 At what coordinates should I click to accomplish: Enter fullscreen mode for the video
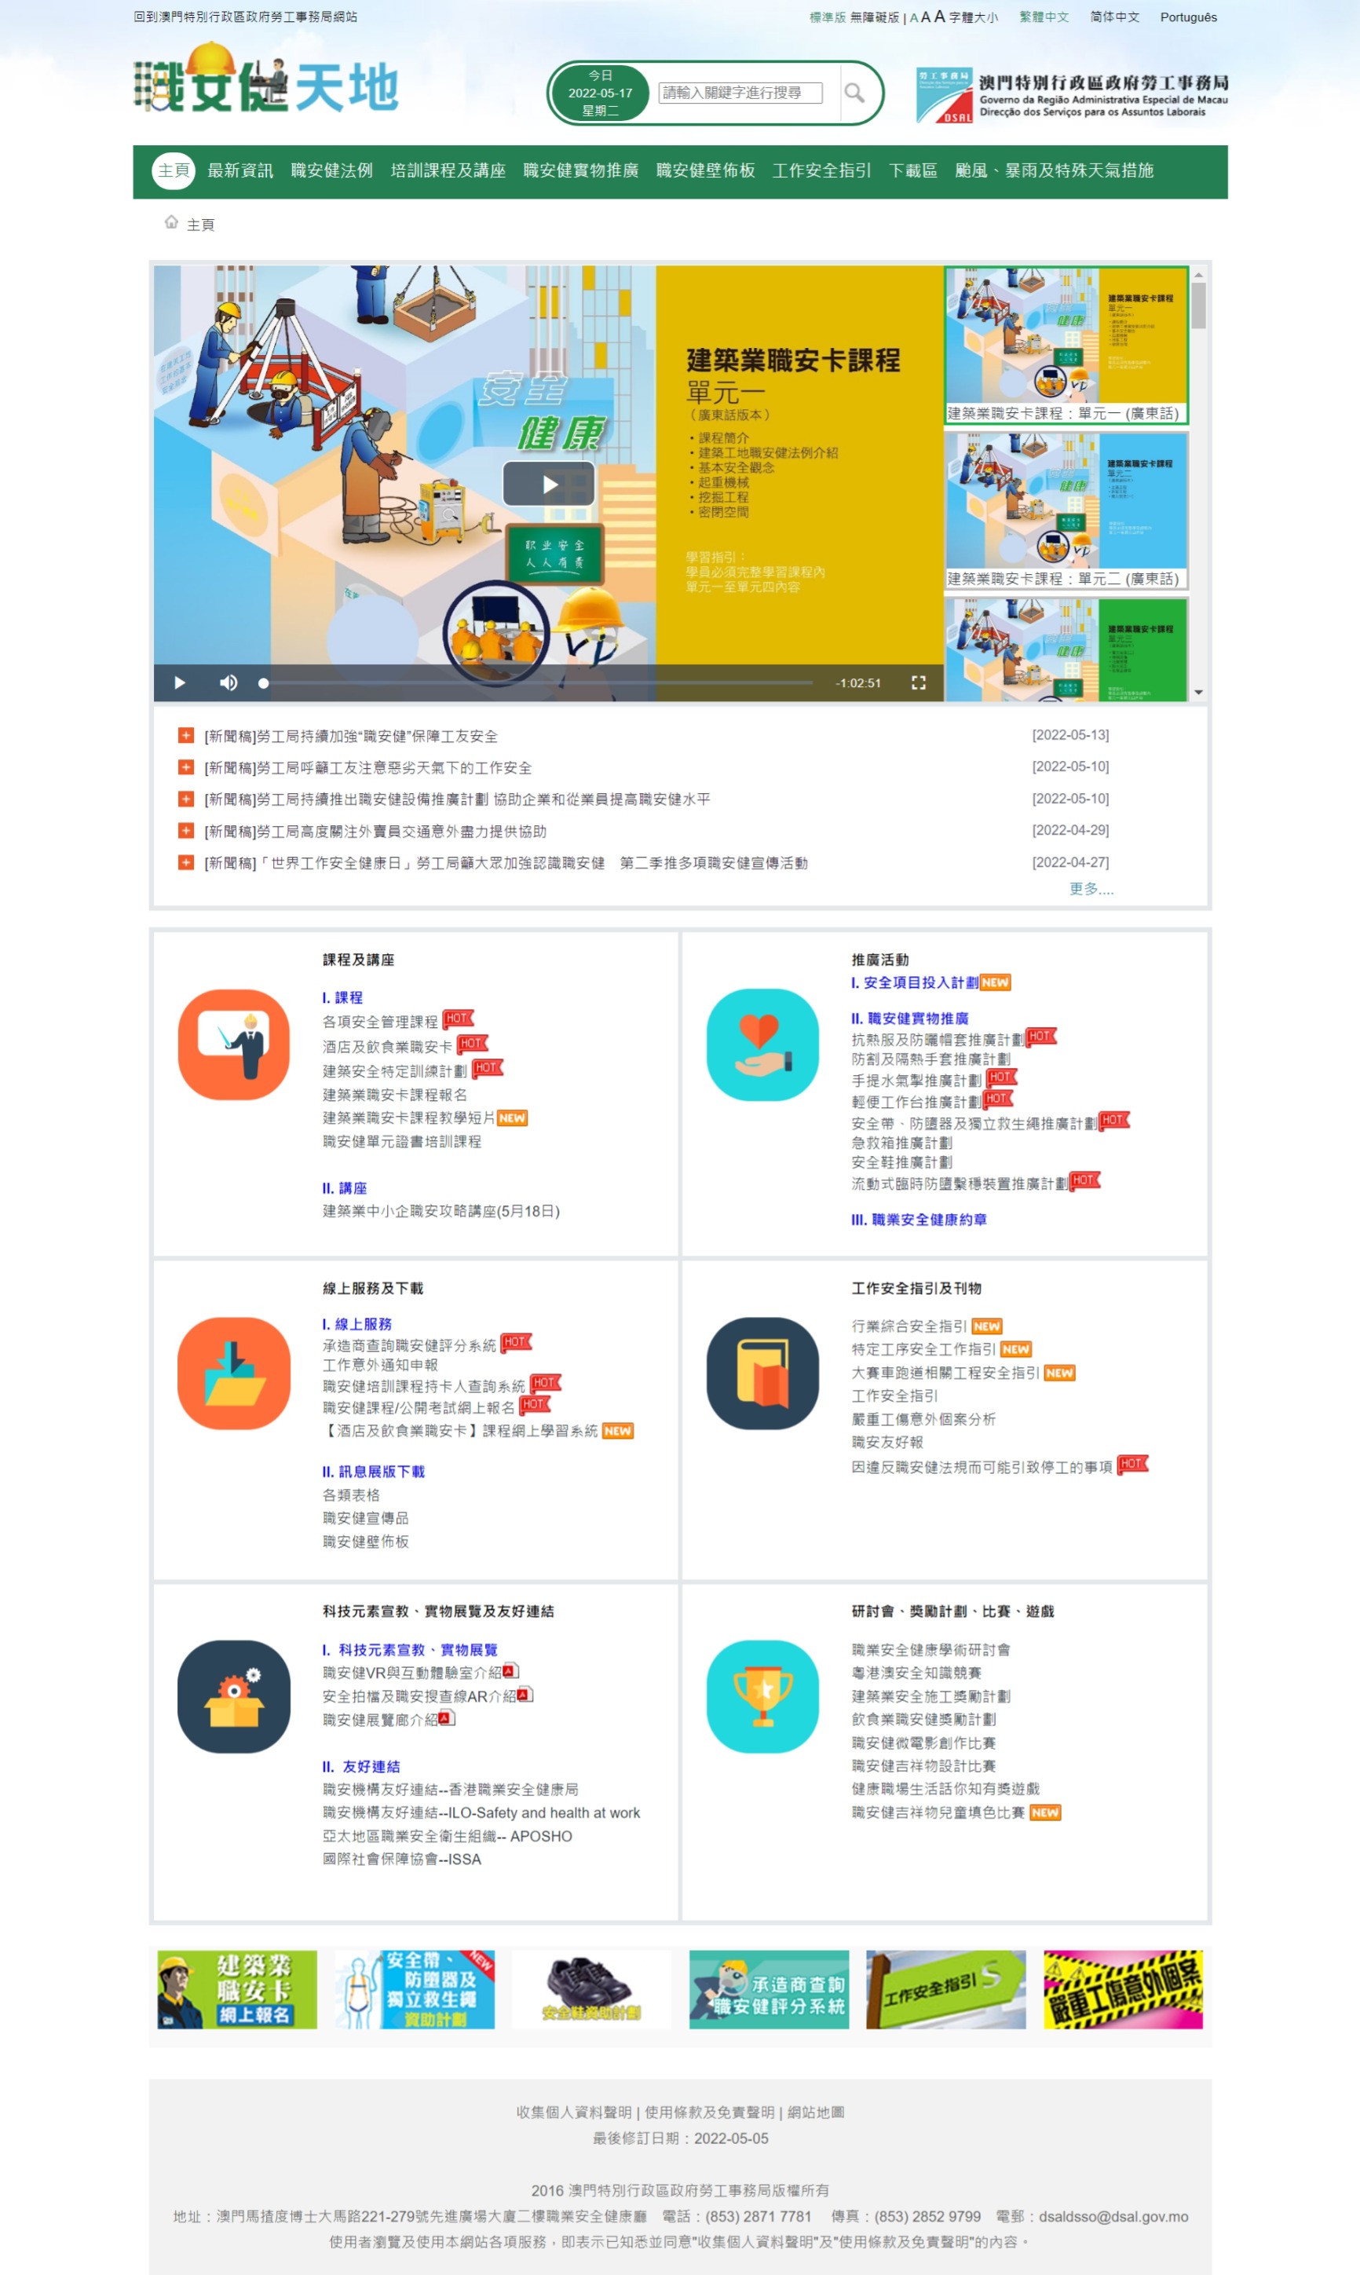(918, 682)
